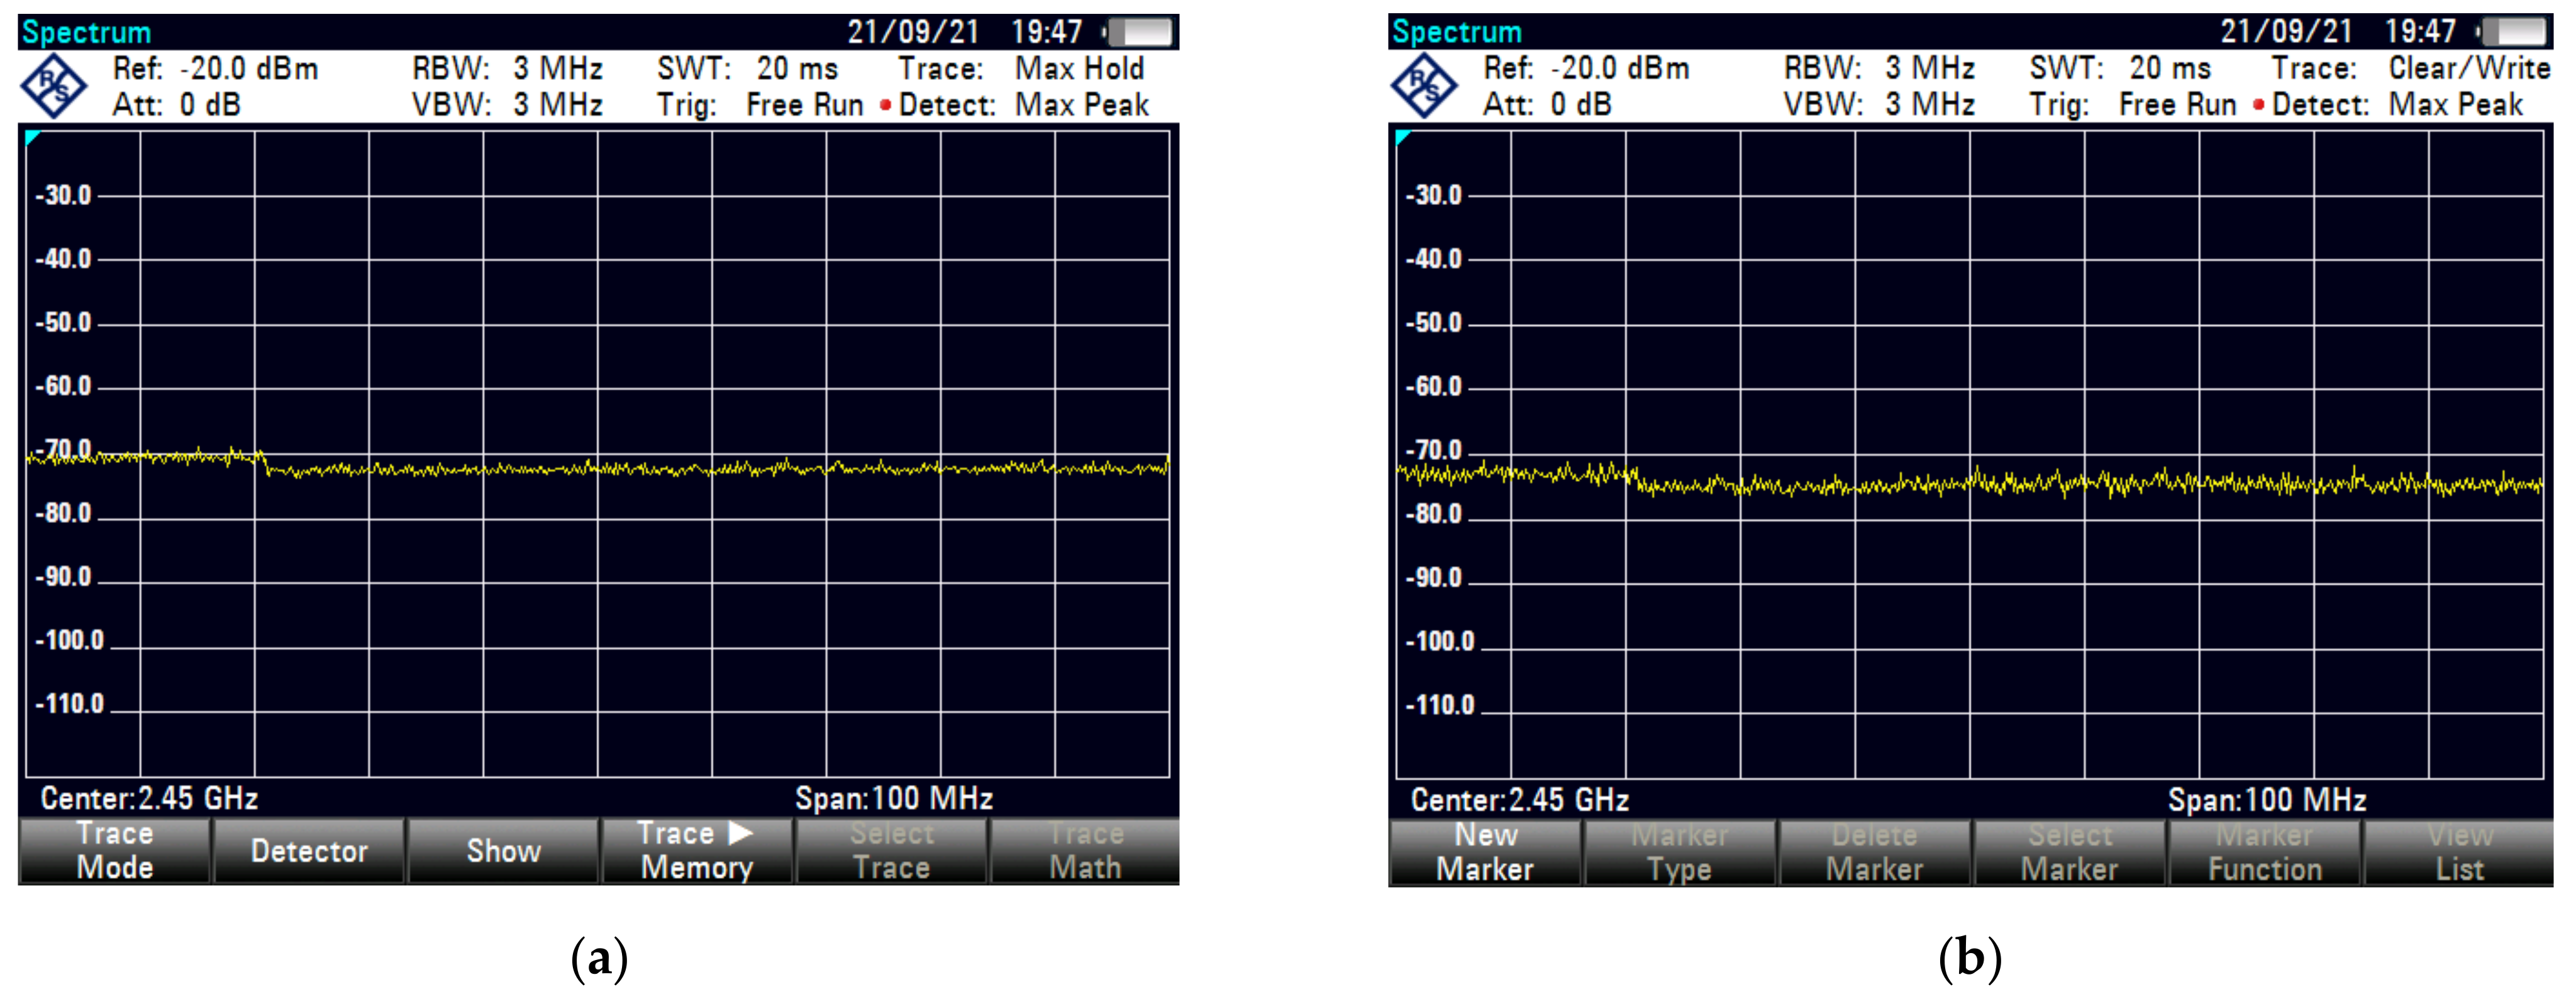The image size is (2576, 999).
Task: Click the Center: 2.45 GHz field in left panel
Action: pos(150,798)
